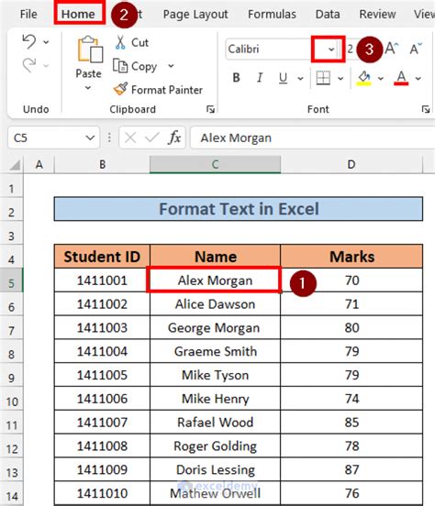The image size is (435, 506).
Task: Click the Select All corner triangle
Action: point(15,165)
